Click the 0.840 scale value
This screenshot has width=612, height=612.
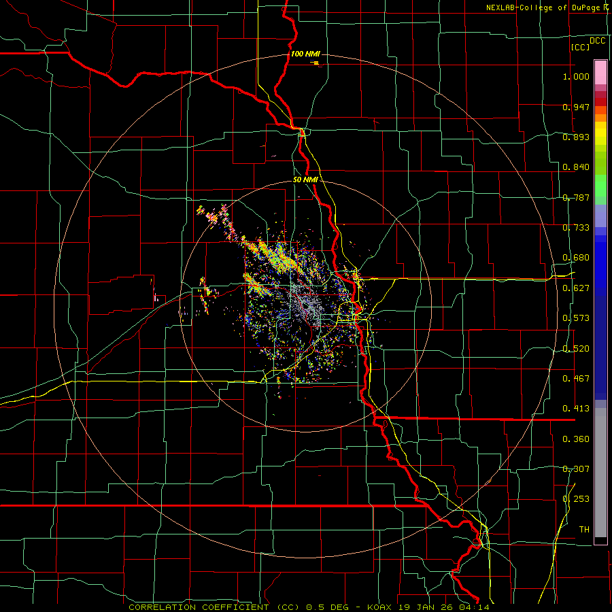(576, 167)
